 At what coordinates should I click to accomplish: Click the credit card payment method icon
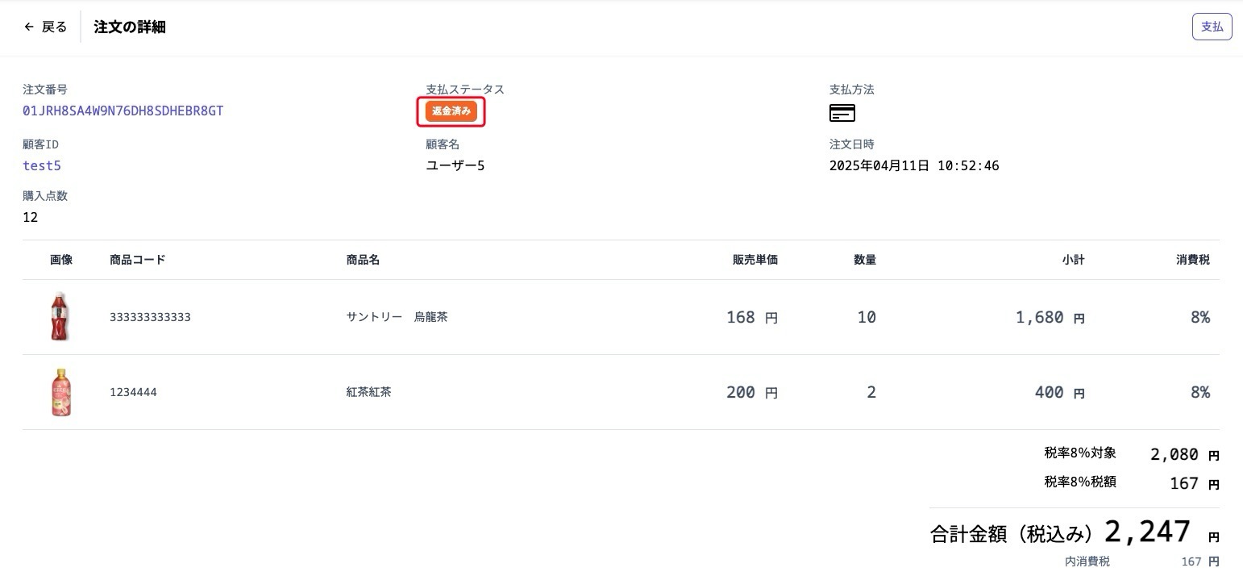pyautogui.click(x=842, y=113)
